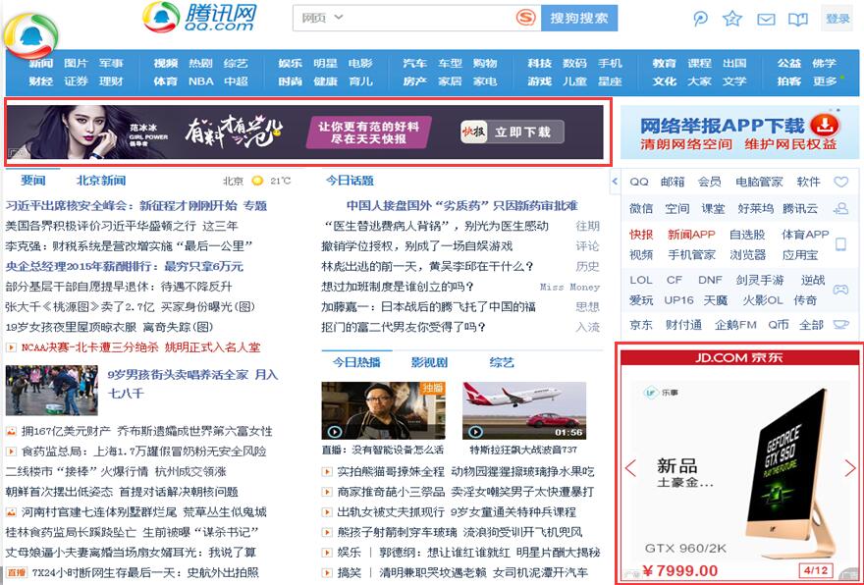Click the phone icon beside 体育APP row

click(840, 244)
